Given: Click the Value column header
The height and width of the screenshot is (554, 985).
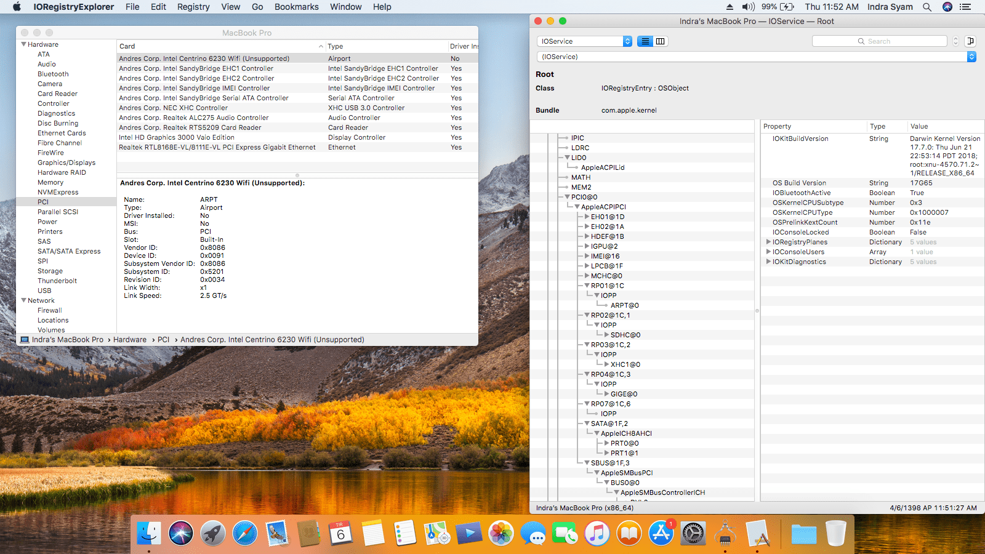Looking at the screenshot, I should [x=945, y=126].
